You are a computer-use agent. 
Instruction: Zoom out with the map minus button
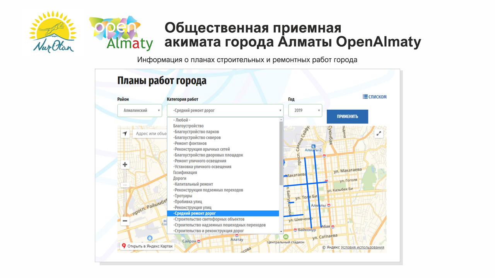(125, 221)
